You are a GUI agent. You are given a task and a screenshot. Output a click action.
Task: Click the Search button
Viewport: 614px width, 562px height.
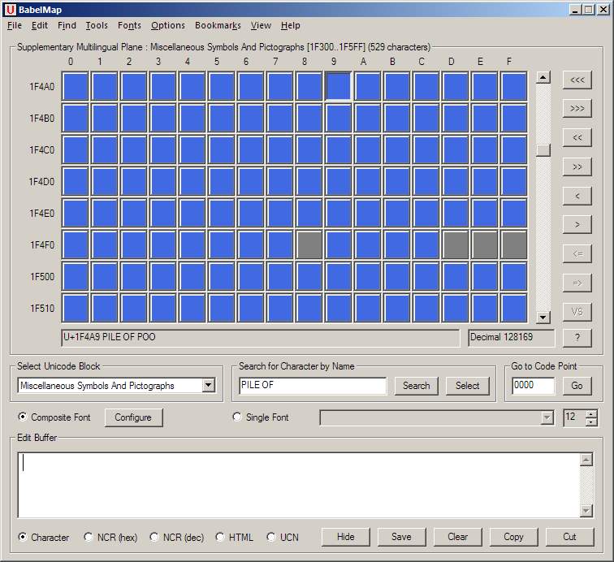[x=417, y=386]
